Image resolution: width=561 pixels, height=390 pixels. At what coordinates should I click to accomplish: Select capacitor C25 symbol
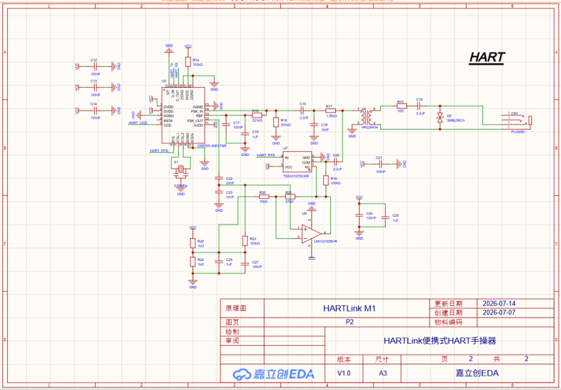click(x=385, y=217)
